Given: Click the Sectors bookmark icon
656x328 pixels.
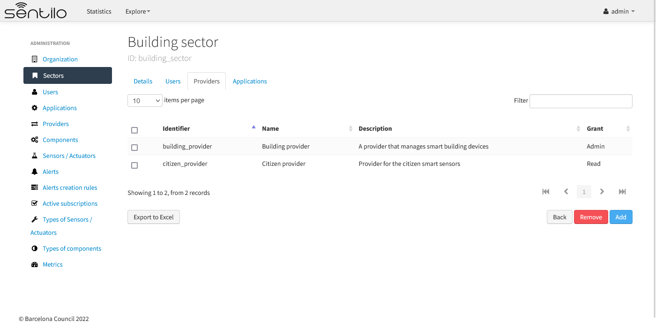Looking at the screenshot, I should pos(35,75).
